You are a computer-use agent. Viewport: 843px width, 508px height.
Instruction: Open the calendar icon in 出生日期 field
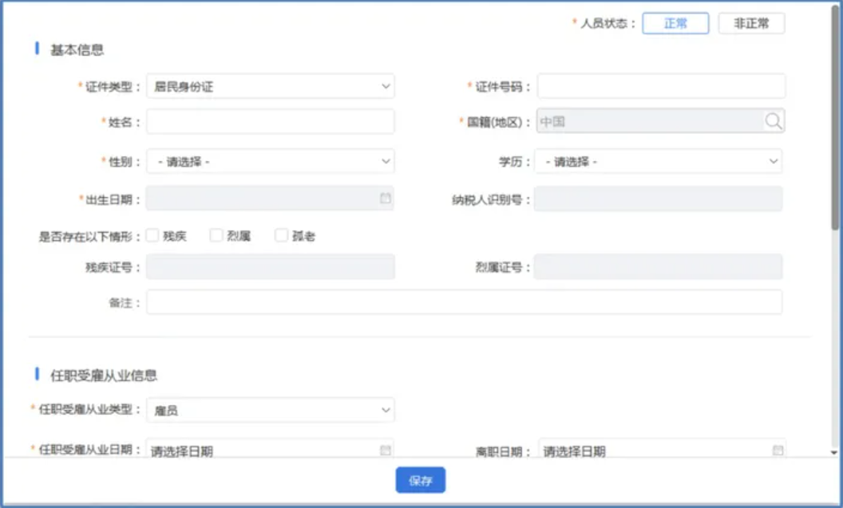(x=386, y=199)
